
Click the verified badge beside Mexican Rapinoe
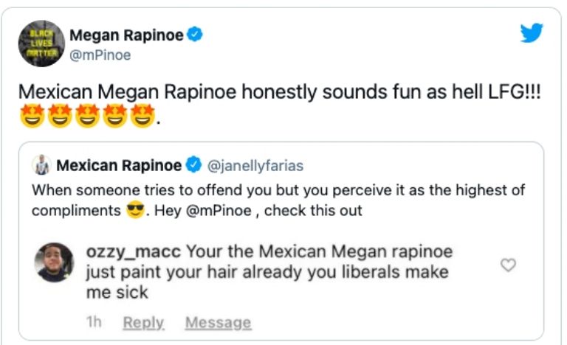click(193, 164)
